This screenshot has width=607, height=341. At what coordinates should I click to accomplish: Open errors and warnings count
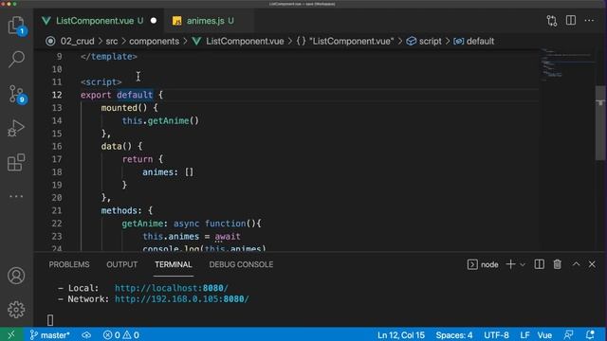120,334
